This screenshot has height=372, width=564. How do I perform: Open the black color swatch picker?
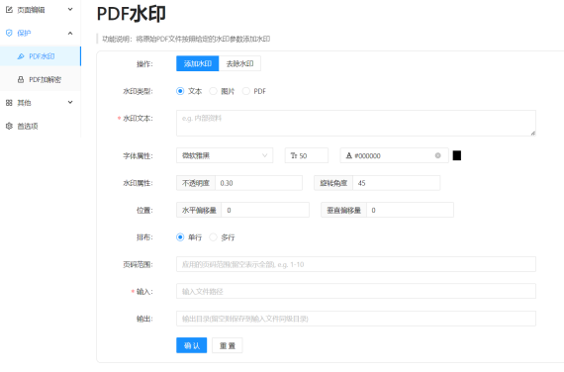(457, 155)
